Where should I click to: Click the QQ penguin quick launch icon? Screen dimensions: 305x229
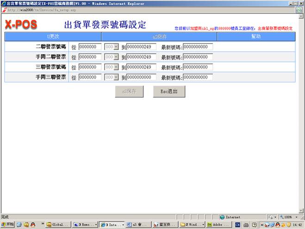click(x=34, y=224)
